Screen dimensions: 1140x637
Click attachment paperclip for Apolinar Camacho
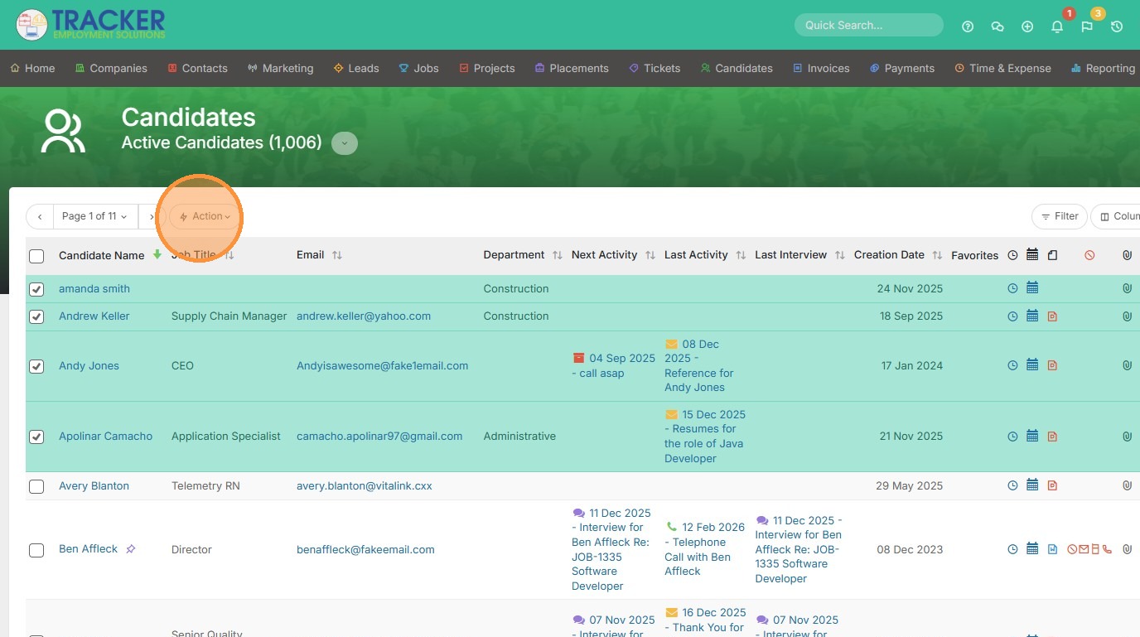tap(1127, 437)
